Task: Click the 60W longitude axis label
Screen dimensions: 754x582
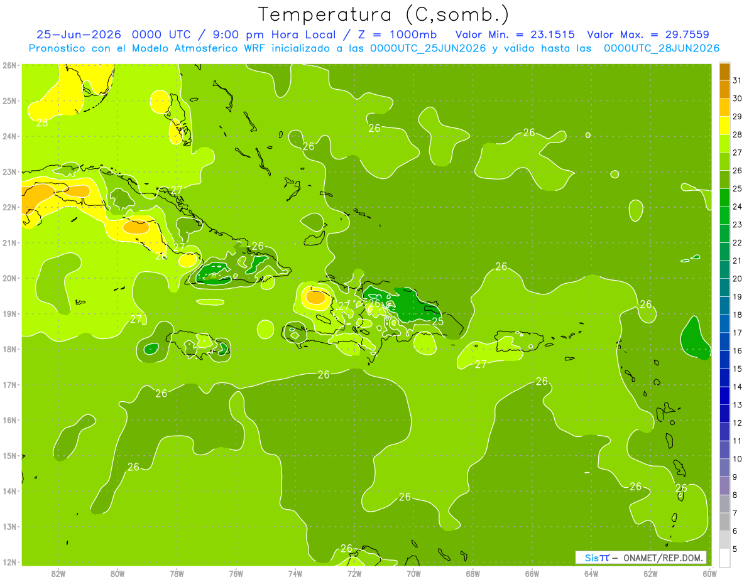Action: (x=710, y=573)
